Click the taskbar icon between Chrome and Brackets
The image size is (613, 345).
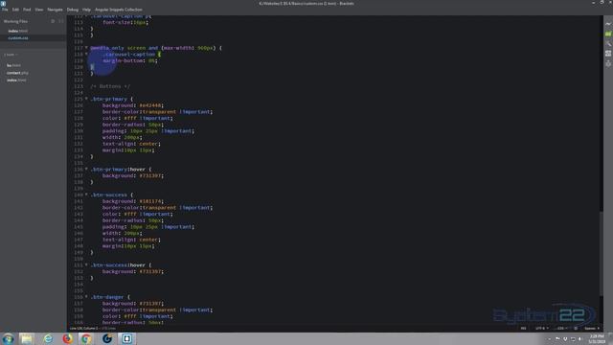[106, 338]
